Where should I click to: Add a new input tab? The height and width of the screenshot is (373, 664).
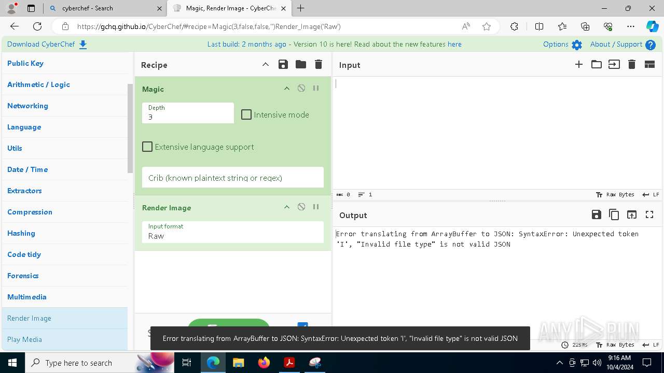tap(579, 64)
